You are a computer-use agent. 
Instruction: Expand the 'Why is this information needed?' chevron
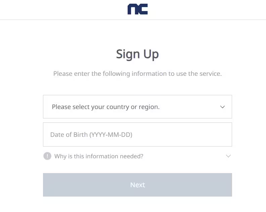pyautogui.click(x=228, y=156)
